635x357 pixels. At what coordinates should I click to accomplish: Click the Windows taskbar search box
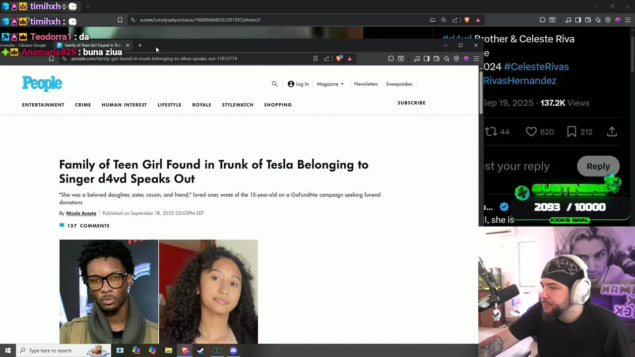[x=63, y=351]
